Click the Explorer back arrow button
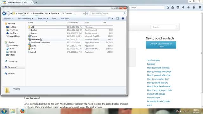The image size is (203, 114). pyautogui.click(x=4, y=13)
